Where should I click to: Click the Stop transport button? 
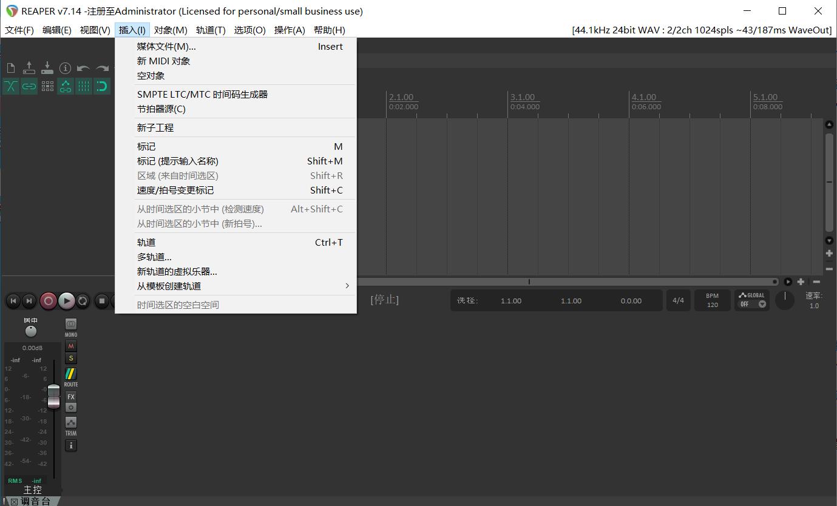pos(103,300)
